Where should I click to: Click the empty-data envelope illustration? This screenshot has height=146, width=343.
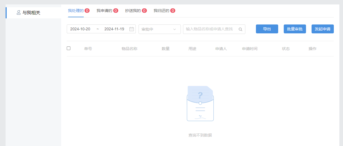200,103
